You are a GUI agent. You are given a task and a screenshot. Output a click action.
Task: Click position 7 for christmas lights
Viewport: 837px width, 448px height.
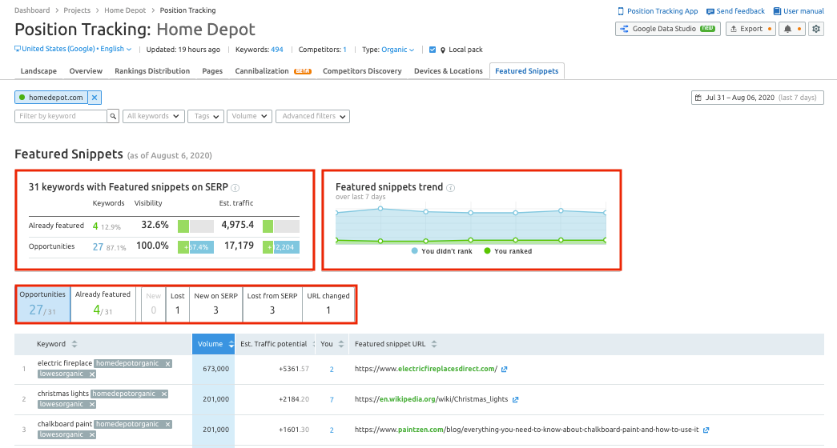(x=332, y=399)
